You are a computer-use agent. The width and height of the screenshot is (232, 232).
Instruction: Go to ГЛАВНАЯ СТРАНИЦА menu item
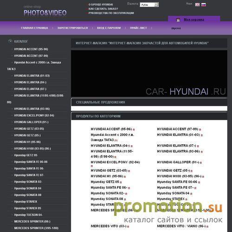[x=34, y=28]
